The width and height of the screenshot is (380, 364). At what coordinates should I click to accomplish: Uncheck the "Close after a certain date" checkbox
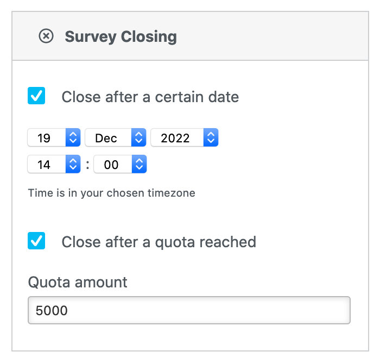click(x=36, y=96)
